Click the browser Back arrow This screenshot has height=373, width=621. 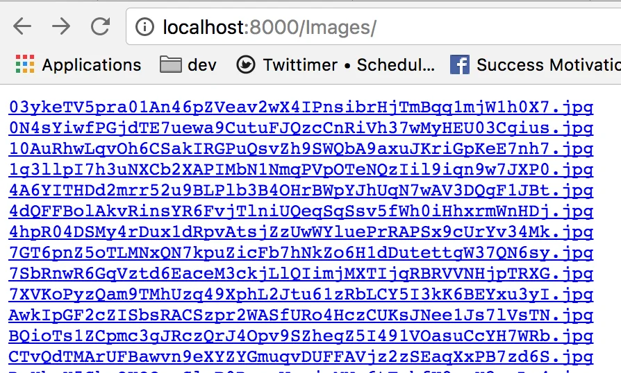(22, 27)
